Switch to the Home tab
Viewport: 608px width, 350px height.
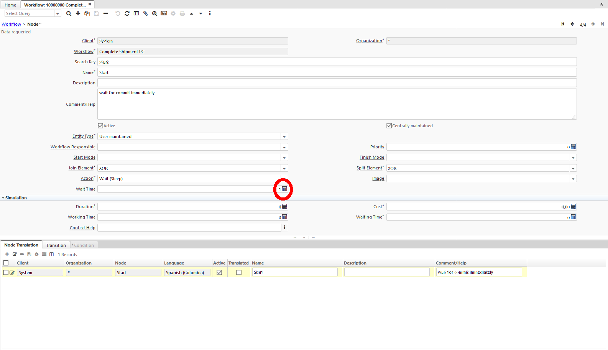tap(10, 5)
